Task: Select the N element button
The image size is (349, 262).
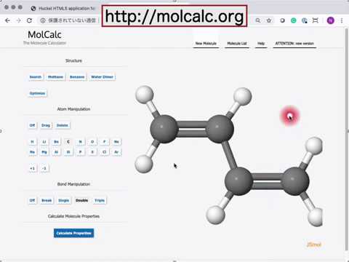Action: click(80, 142)
